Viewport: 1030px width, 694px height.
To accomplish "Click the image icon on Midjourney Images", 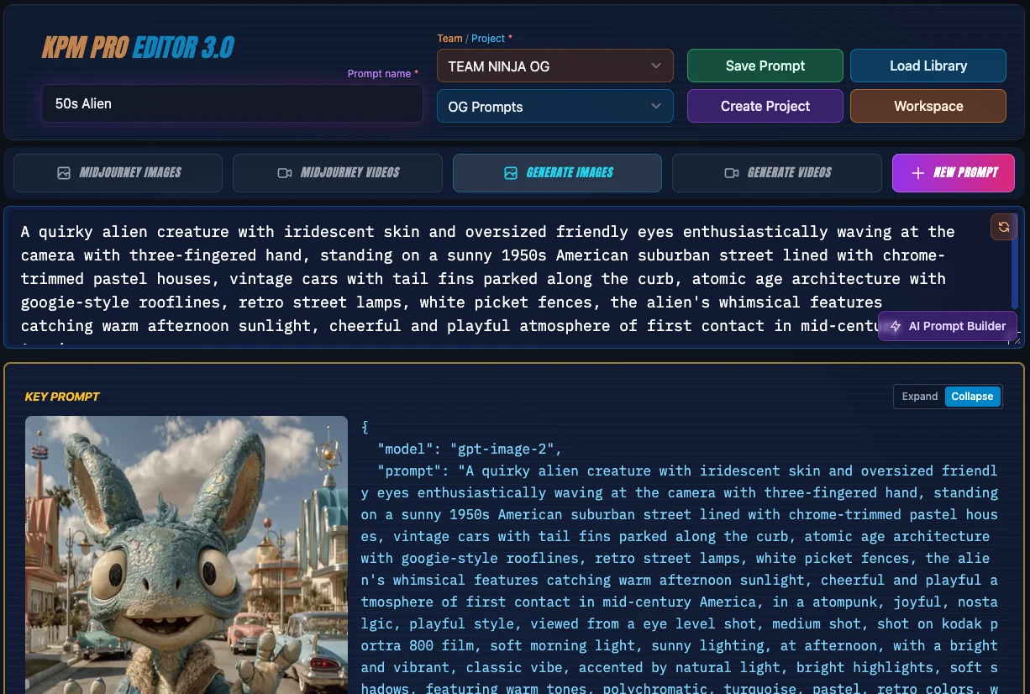I will (64, 173).
